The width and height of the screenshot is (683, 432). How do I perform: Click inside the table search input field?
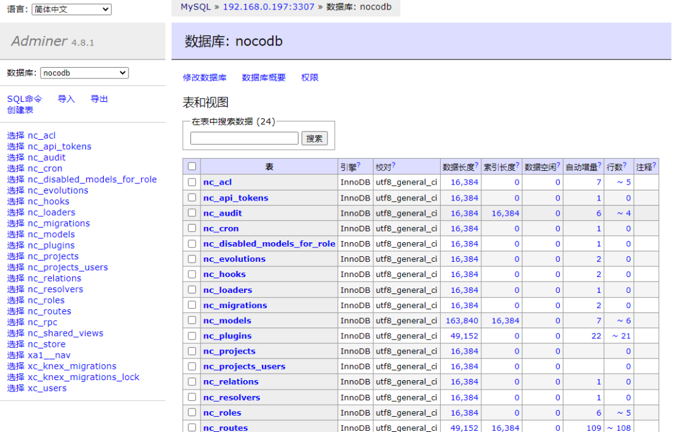coord(244,138)
